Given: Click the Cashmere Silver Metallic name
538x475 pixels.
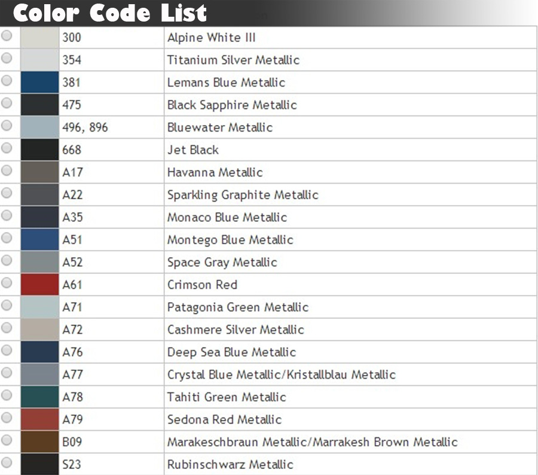Looking at the screenshot, I should [x=236, y=330].
